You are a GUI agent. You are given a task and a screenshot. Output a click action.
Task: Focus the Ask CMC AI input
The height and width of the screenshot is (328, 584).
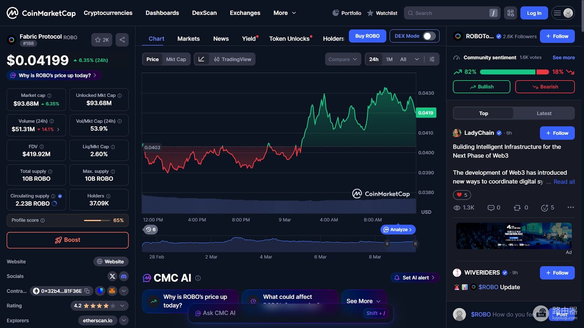tap(291, 313)
